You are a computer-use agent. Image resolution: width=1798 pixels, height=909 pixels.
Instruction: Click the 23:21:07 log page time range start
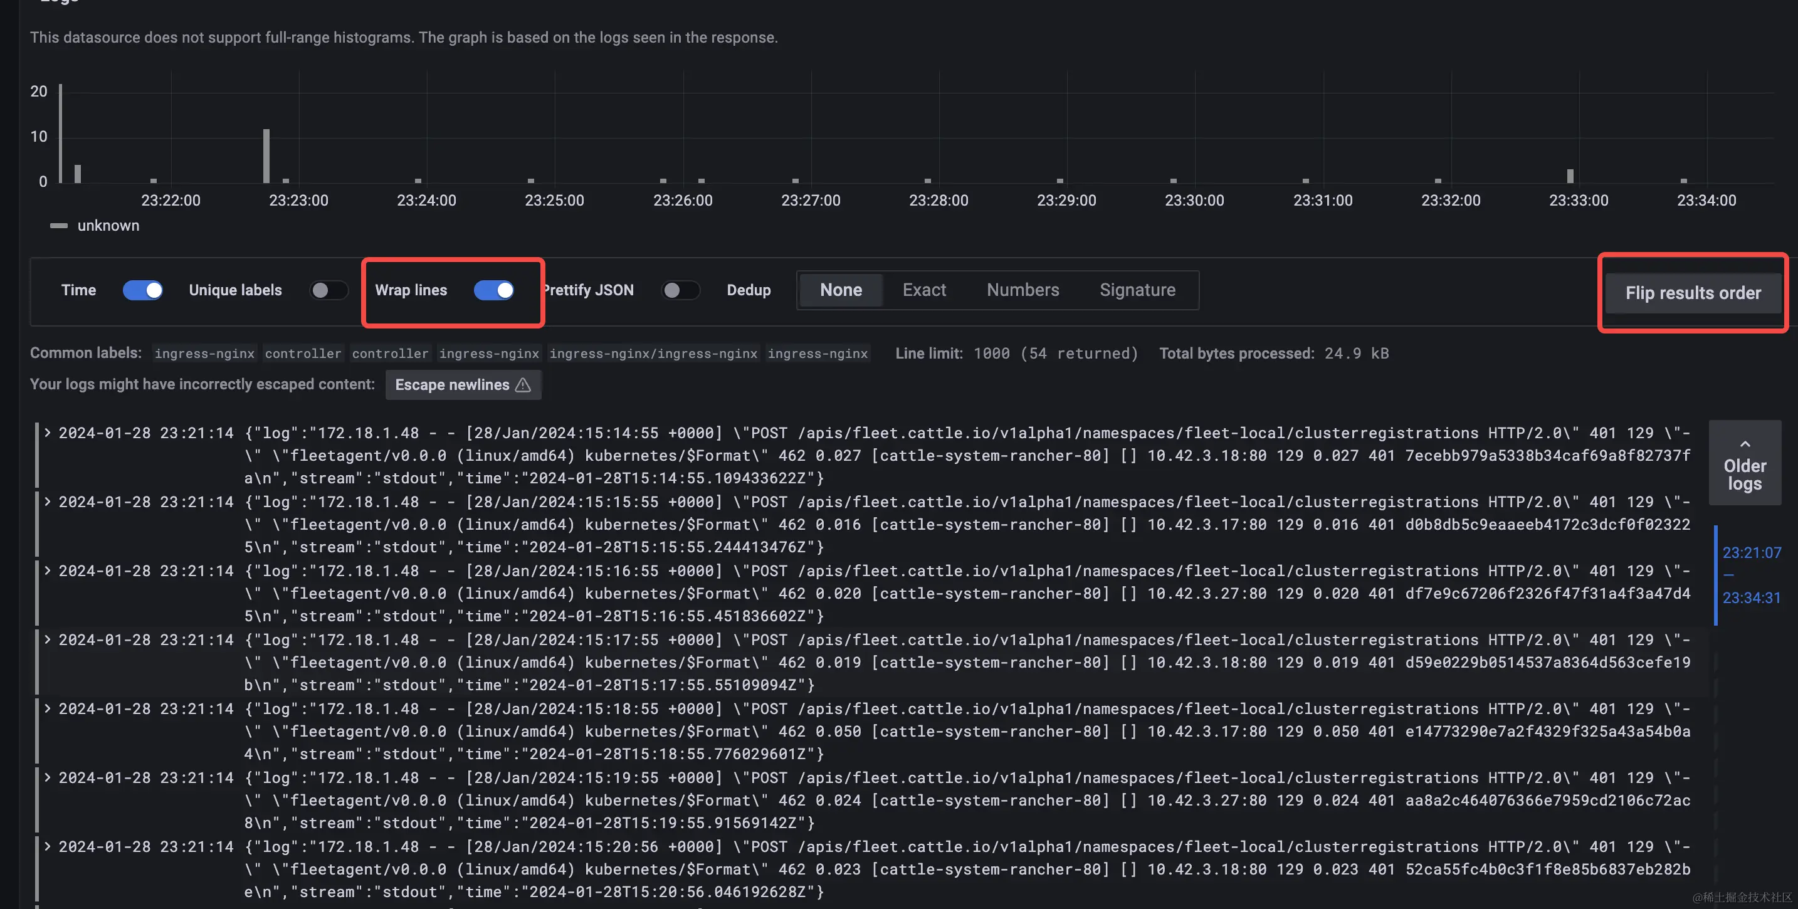(1751, 552)
